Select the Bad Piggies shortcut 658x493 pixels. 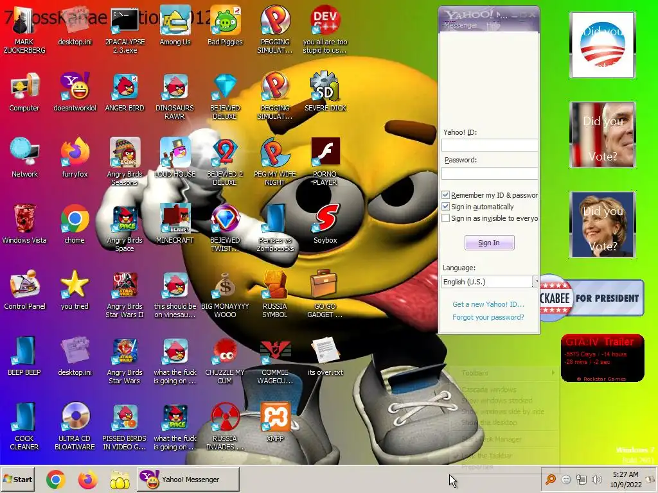point(225,26)
